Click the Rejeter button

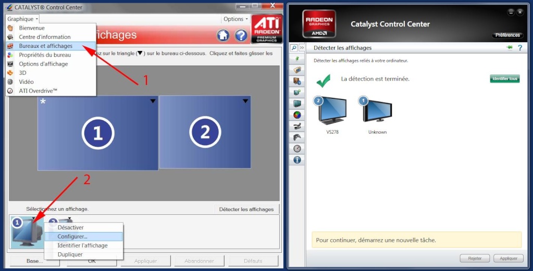475,259
